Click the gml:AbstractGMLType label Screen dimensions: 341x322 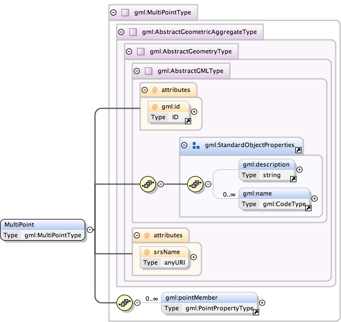tap(191, 71)
